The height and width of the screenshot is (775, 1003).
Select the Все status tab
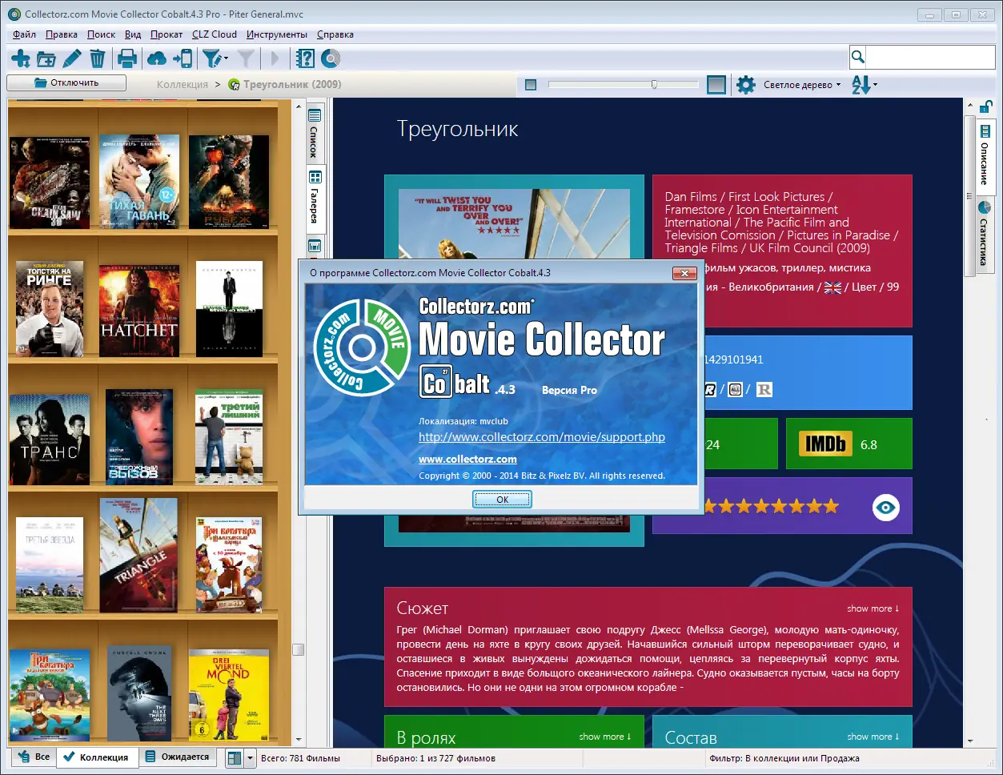point(33,757)
